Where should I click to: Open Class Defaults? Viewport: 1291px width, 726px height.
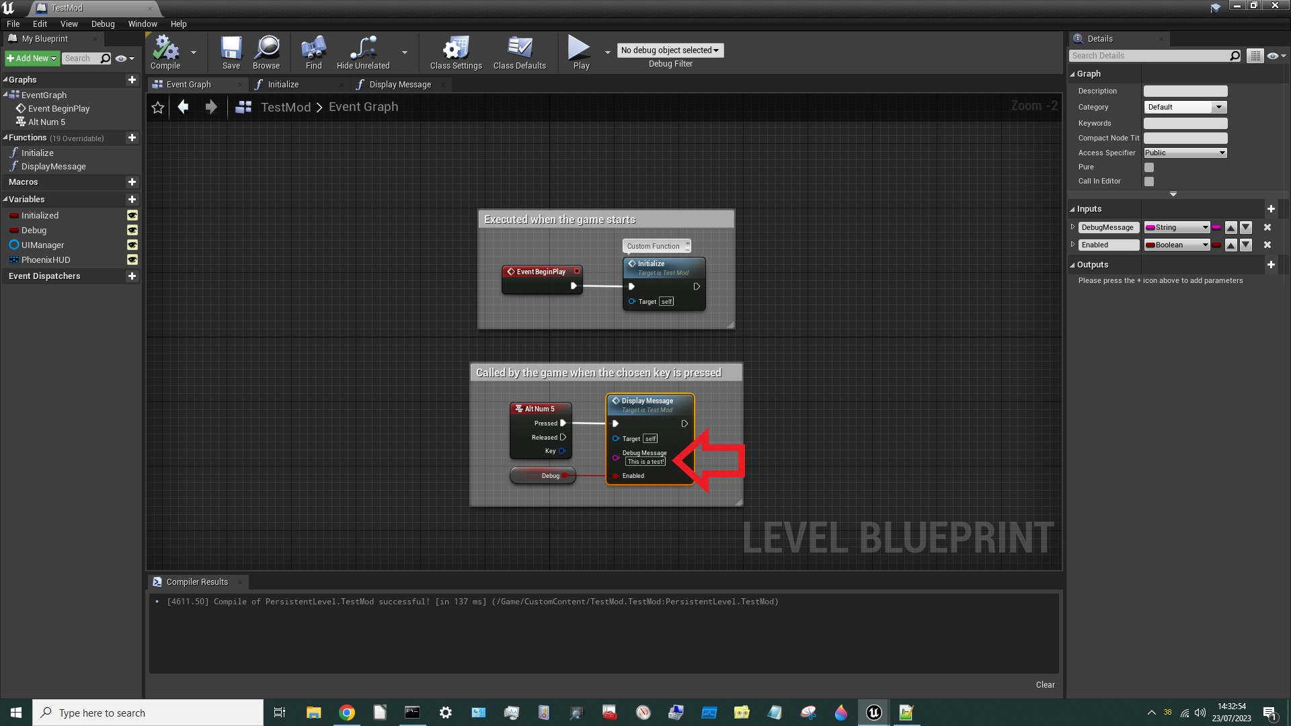click(x=519, y=52)
